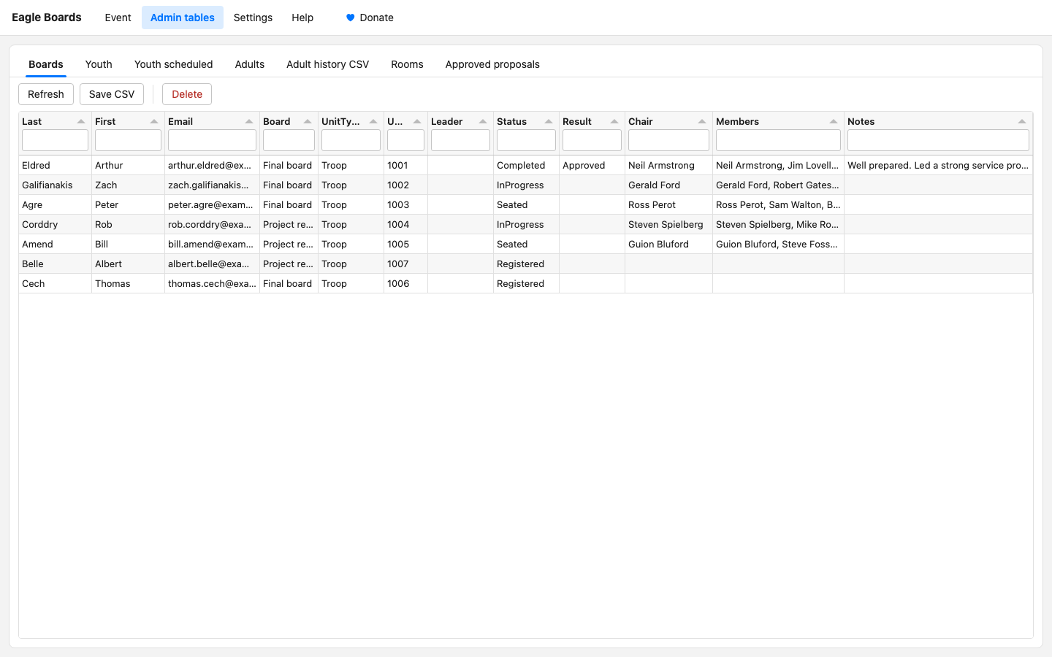The image size is (1052, 657).
Task: Open the Approved proposals tab
Action: tap(492, 64)
